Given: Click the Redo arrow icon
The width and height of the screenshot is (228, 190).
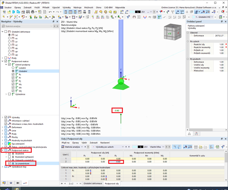Looking at the screenshot, I should click(x=57, y=12).
